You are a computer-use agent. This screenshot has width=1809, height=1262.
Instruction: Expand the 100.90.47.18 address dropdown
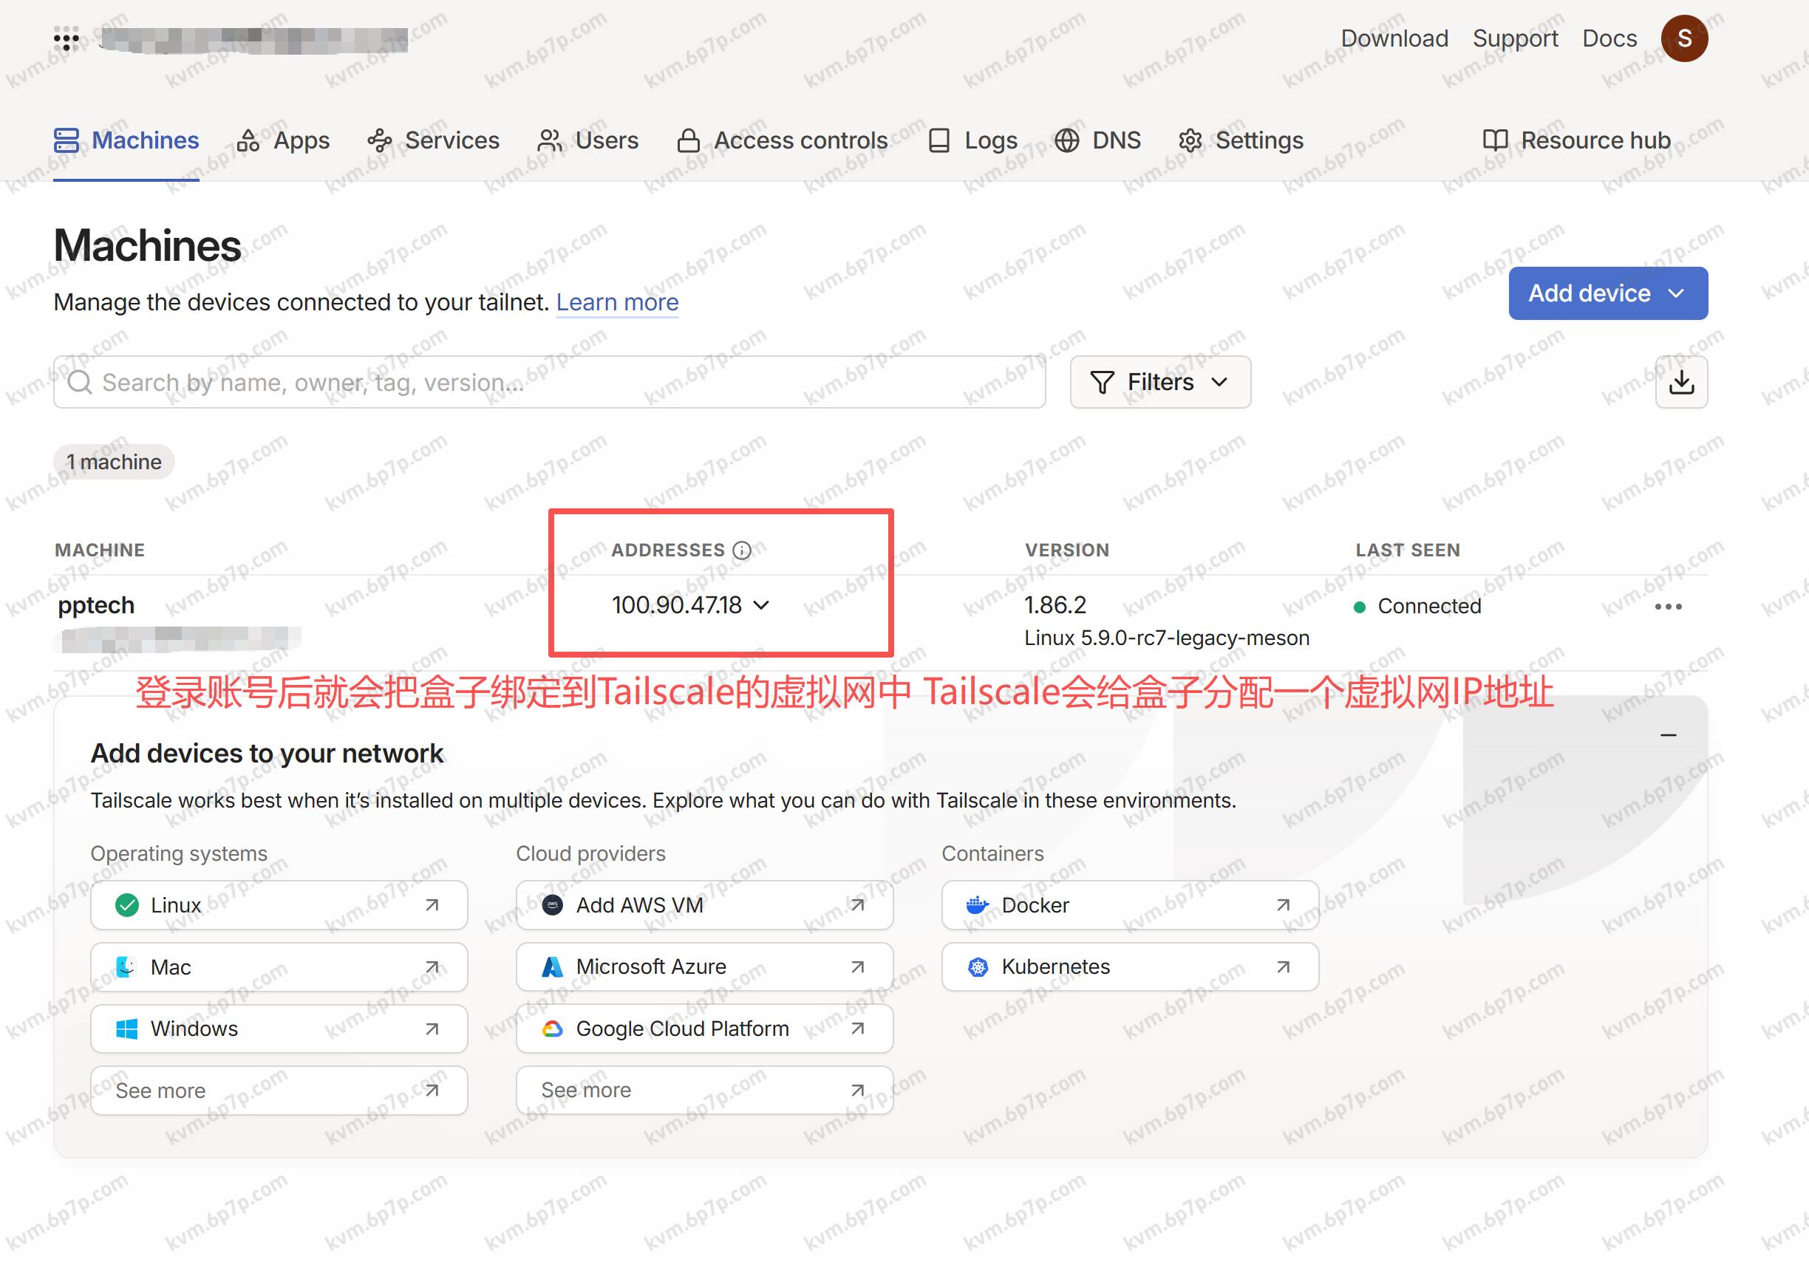pos(690,605)
